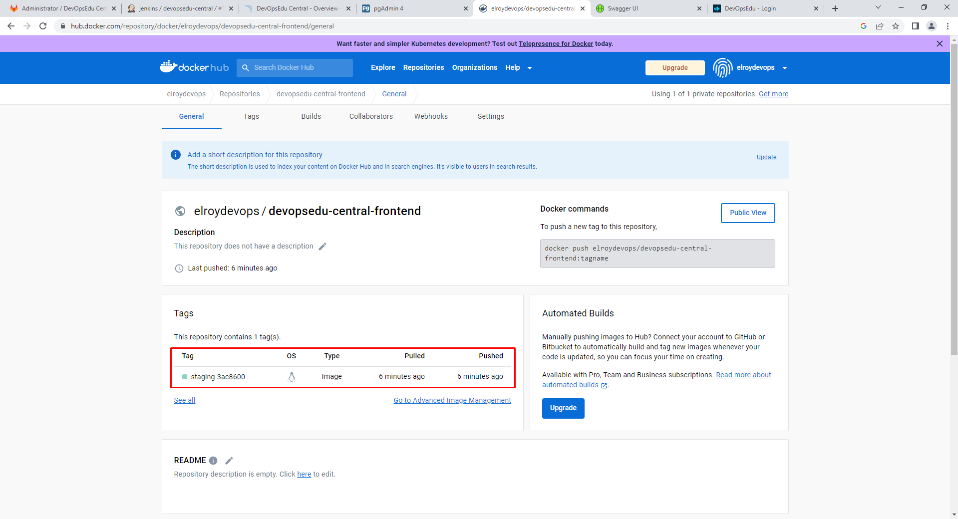Bookmark this page with the star icon

896,26
